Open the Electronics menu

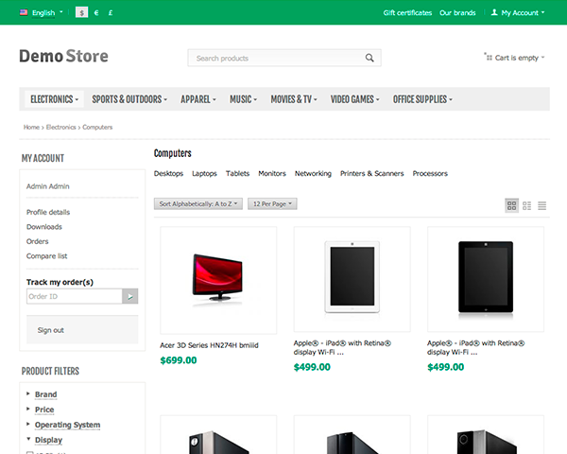point(54,99)
